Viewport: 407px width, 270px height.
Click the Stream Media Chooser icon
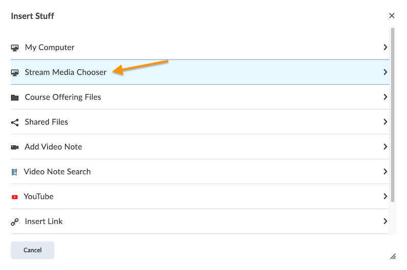click(x=15, y=73)
